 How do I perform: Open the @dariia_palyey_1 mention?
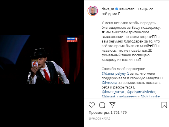tap(115, 74)
